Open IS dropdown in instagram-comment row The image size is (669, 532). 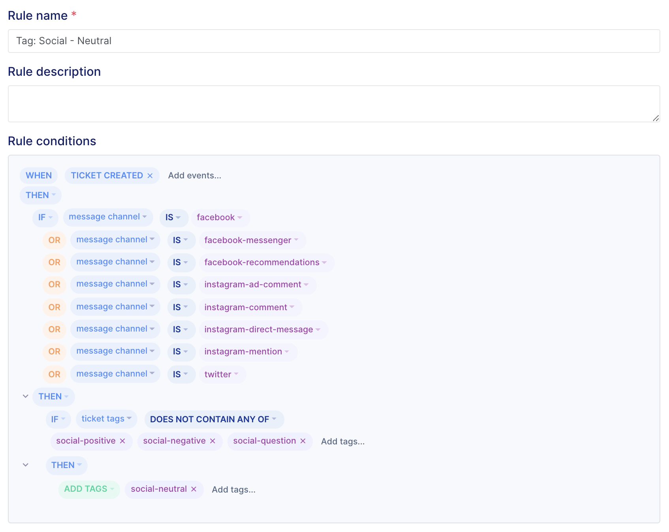181,307
